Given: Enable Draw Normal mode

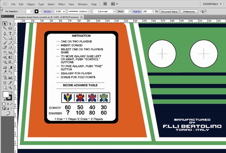Looking at the screenshot, I should pyautogui.click(x=4, y=108).
